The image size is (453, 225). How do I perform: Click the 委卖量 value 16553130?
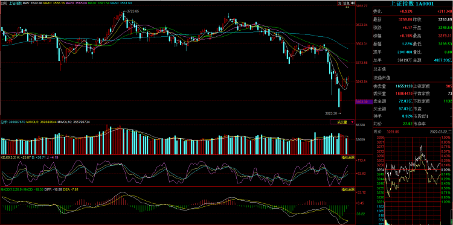click(403, 86)
